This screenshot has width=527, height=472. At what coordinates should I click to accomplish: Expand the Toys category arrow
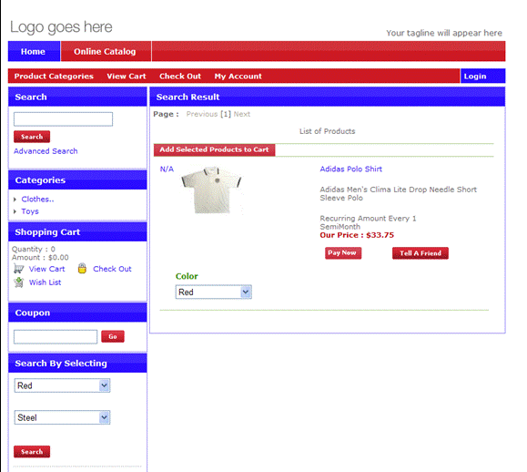[x=15, y=211]
